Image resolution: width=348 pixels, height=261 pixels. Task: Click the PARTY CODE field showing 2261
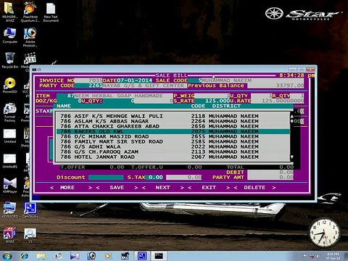pos(88,86)
